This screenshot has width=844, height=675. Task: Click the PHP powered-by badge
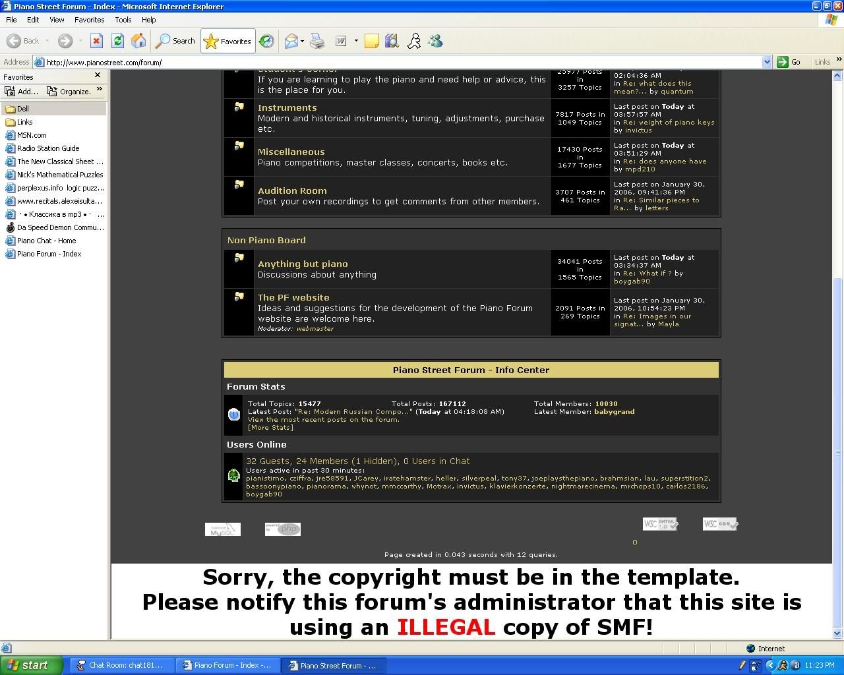(283, 529)
